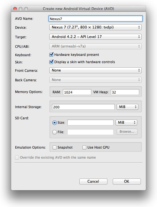Image resolution: width=157 pixels, height=207 pixels.
Task: Enable the Use Host GPU checkbox
Action: click(84, 147)
